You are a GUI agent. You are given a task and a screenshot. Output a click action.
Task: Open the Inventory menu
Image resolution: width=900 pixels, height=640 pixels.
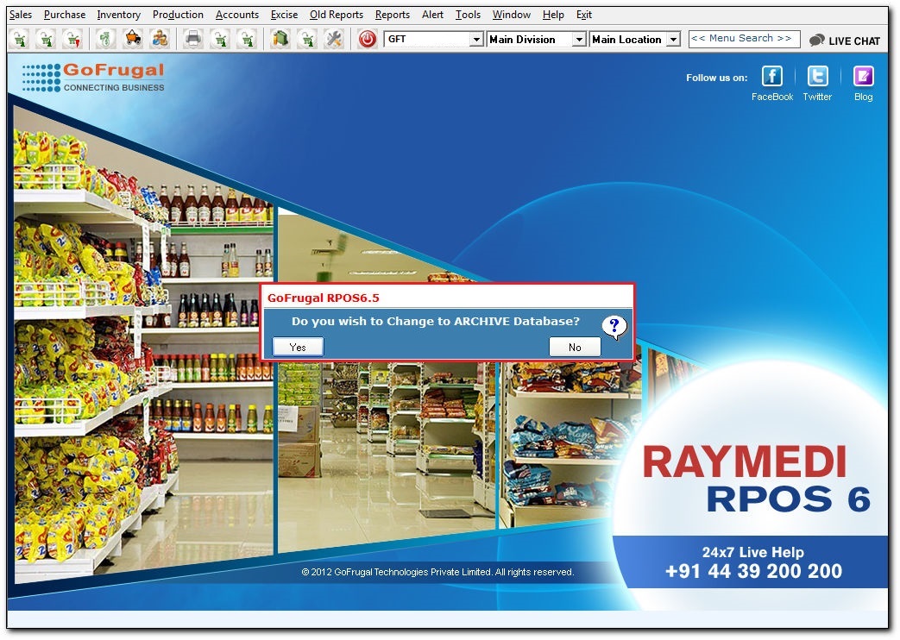point(118,15)
